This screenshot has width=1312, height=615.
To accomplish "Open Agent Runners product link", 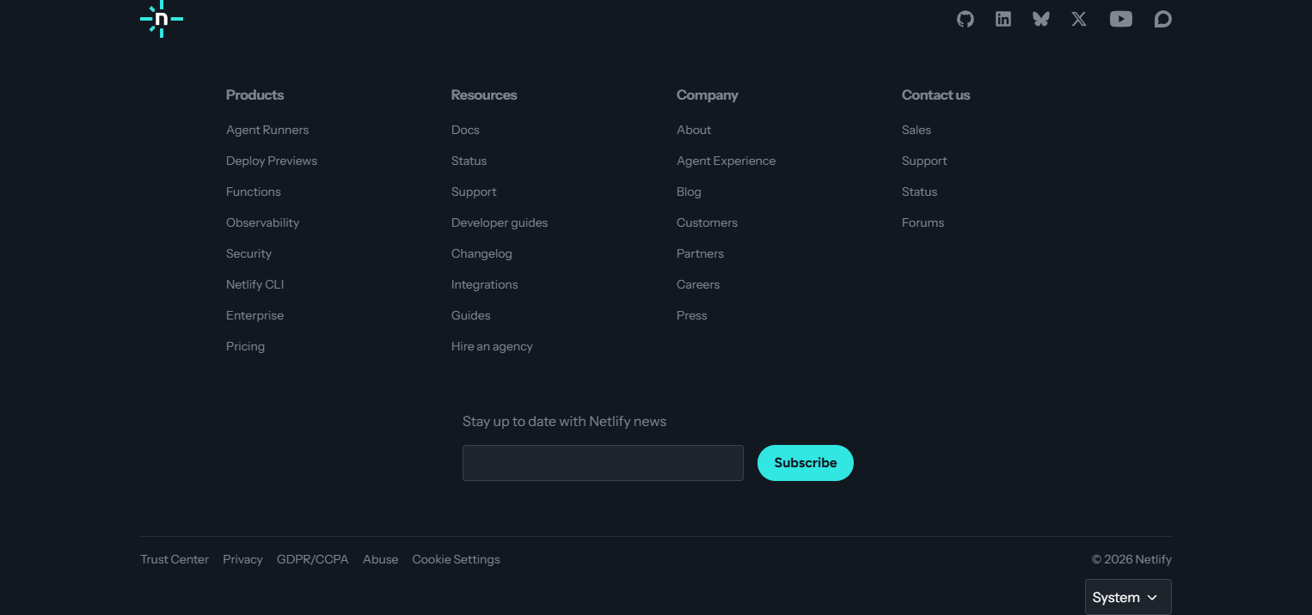I will click(267, 130).
